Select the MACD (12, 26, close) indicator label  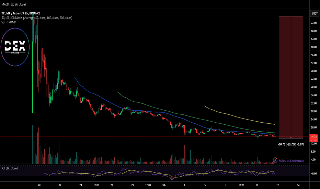coord(14,4)
